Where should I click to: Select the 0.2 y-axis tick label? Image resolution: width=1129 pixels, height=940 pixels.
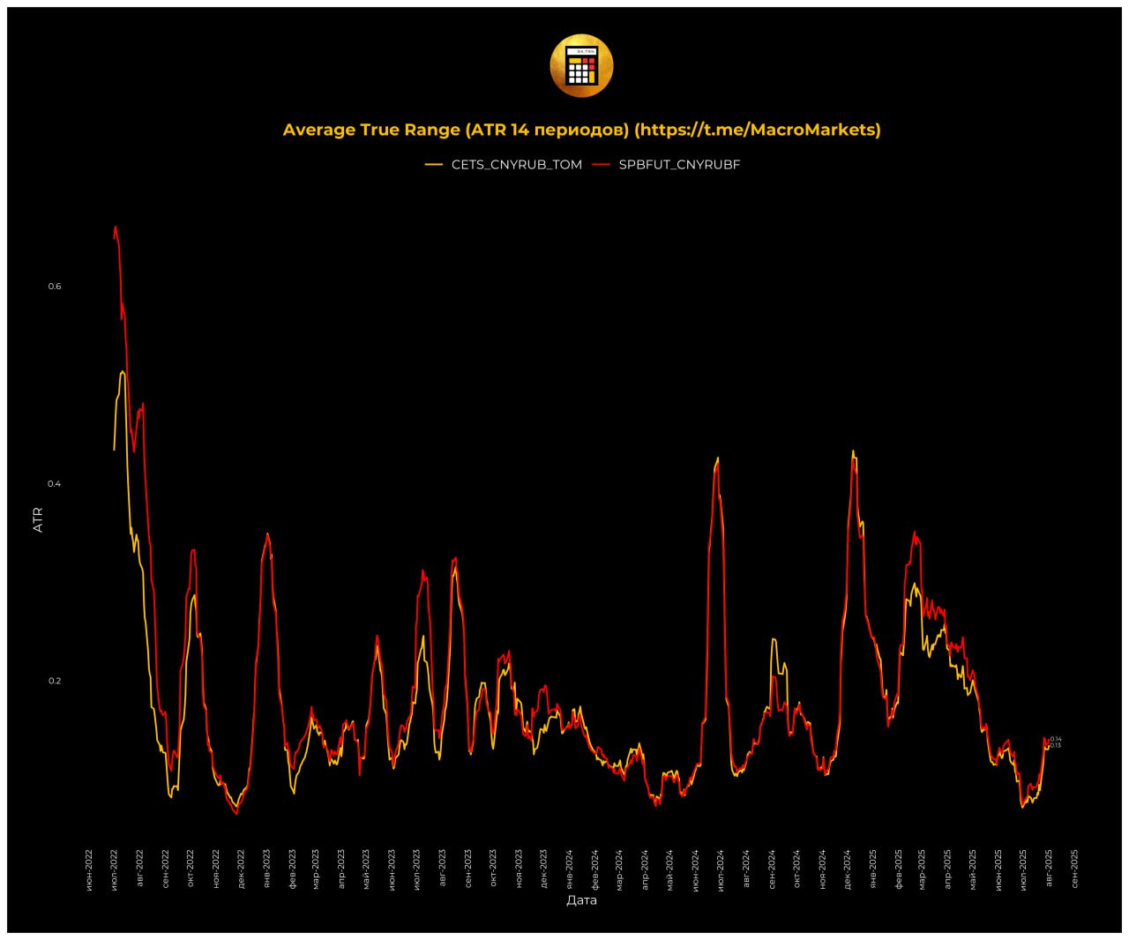click(x=55, y=681)
